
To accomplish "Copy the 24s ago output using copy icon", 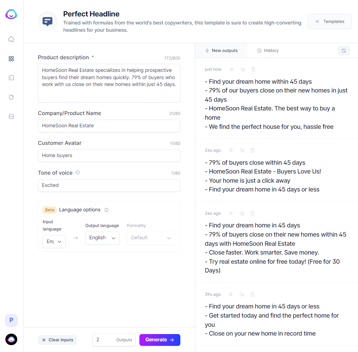I will coord(242,150).
